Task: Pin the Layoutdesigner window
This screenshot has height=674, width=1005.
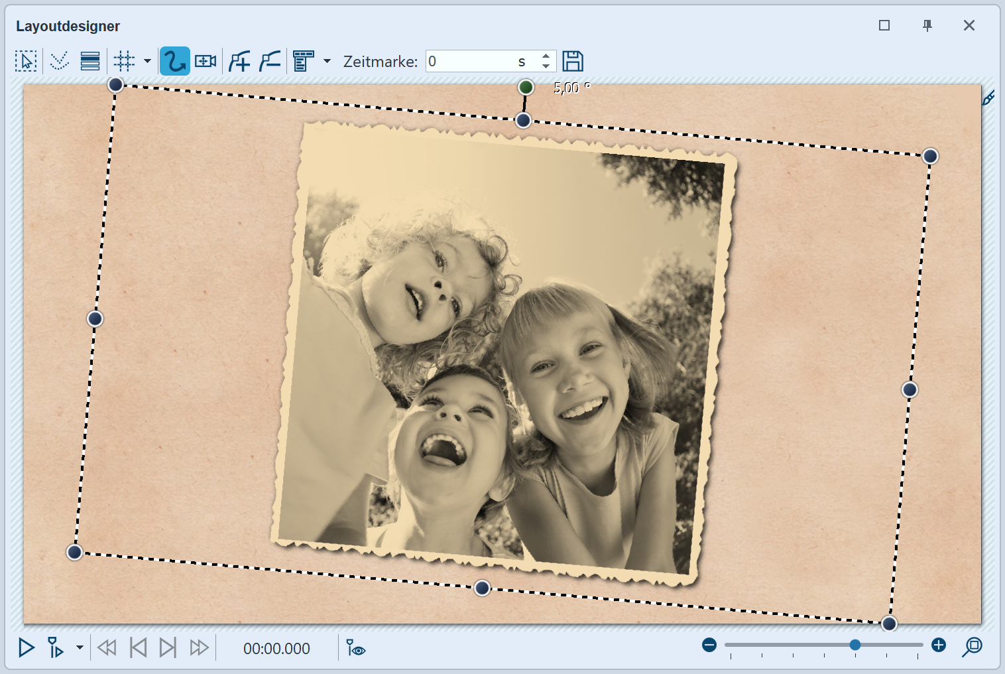Action: pos(927,25)
